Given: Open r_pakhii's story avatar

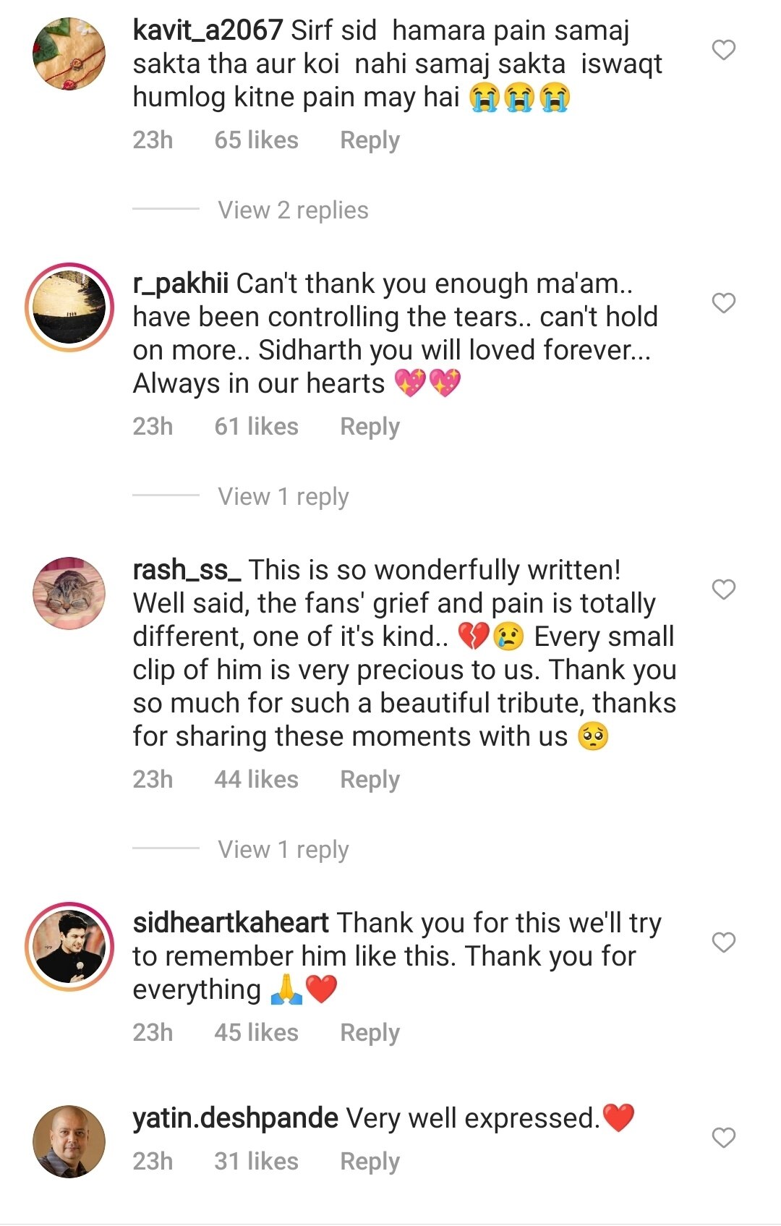Looking at the screenshot, I should tap(69, 307).
